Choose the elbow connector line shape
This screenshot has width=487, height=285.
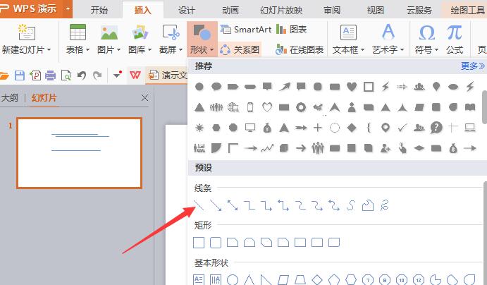[249, 205]
